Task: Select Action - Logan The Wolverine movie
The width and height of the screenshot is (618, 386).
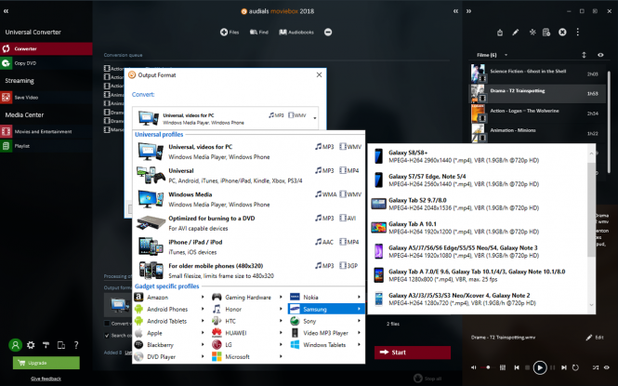Action: click(537, 113)
